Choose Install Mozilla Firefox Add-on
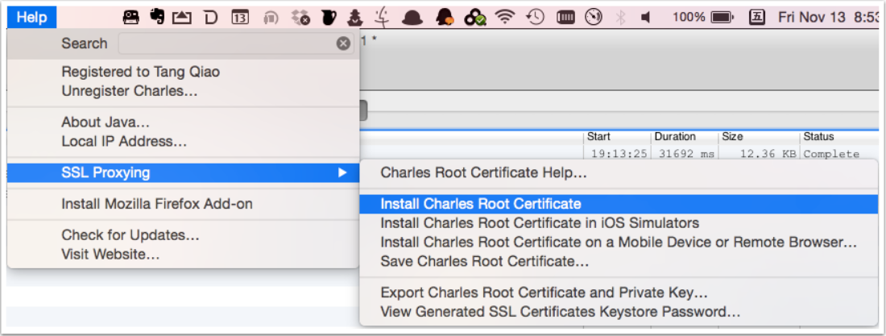The width and height of the screenshot is (886, 336). coord(157,204)
